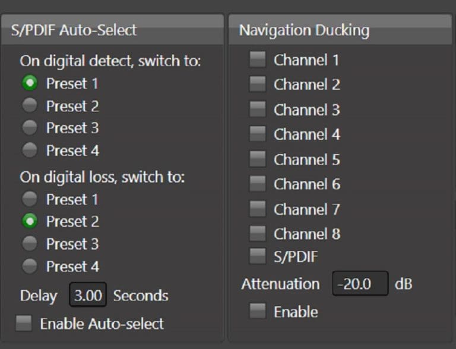The height and width of the screenshot is (349, 456).
Task: Select Preset 2 for digital detect
Action: click(30, 106)
